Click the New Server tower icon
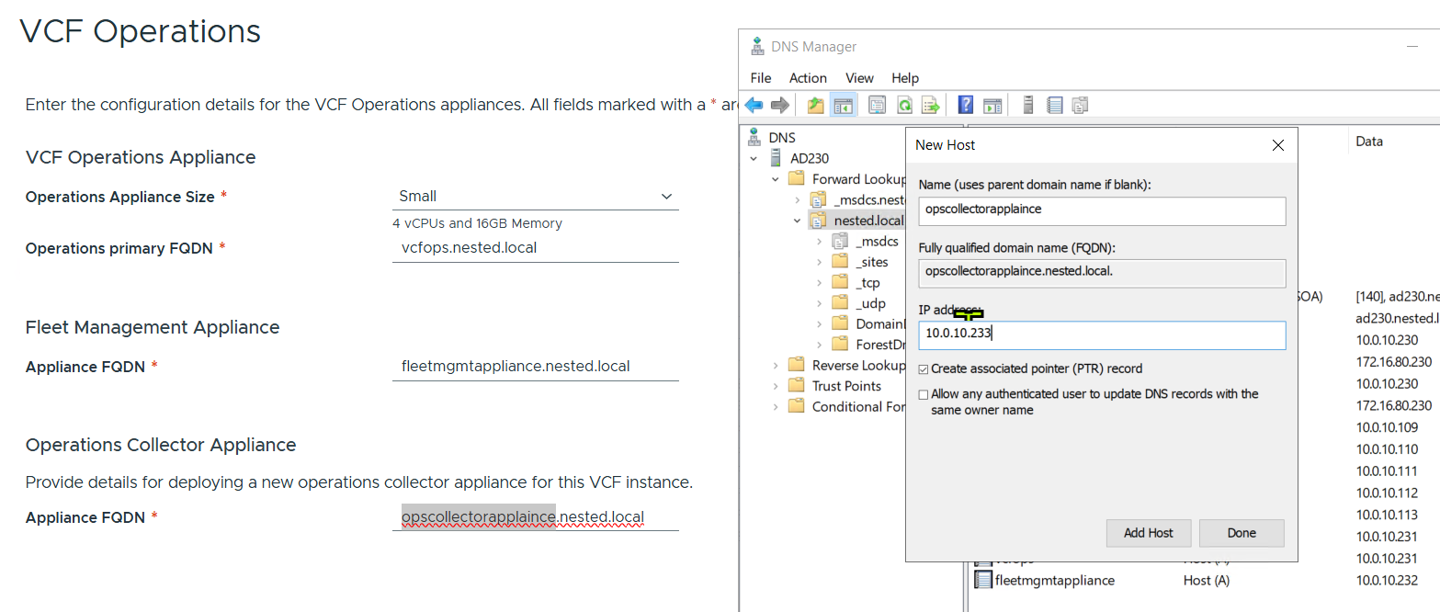The height and width of the screenshot is (612, 1440). point(1028,105)
